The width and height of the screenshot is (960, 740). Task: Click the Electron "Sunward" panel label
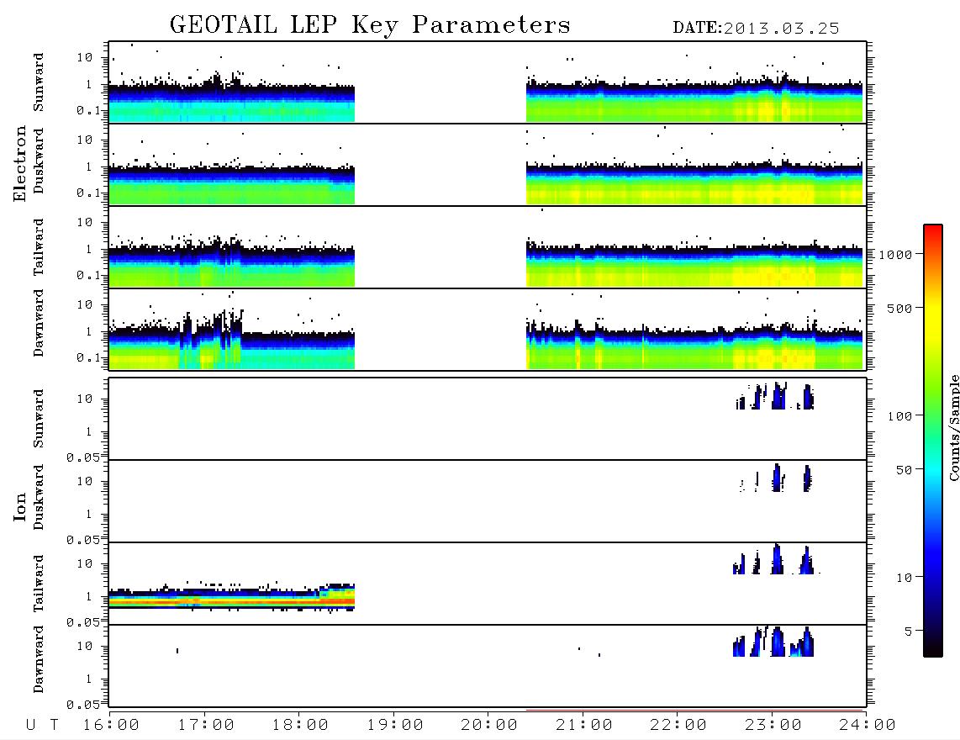39,82
